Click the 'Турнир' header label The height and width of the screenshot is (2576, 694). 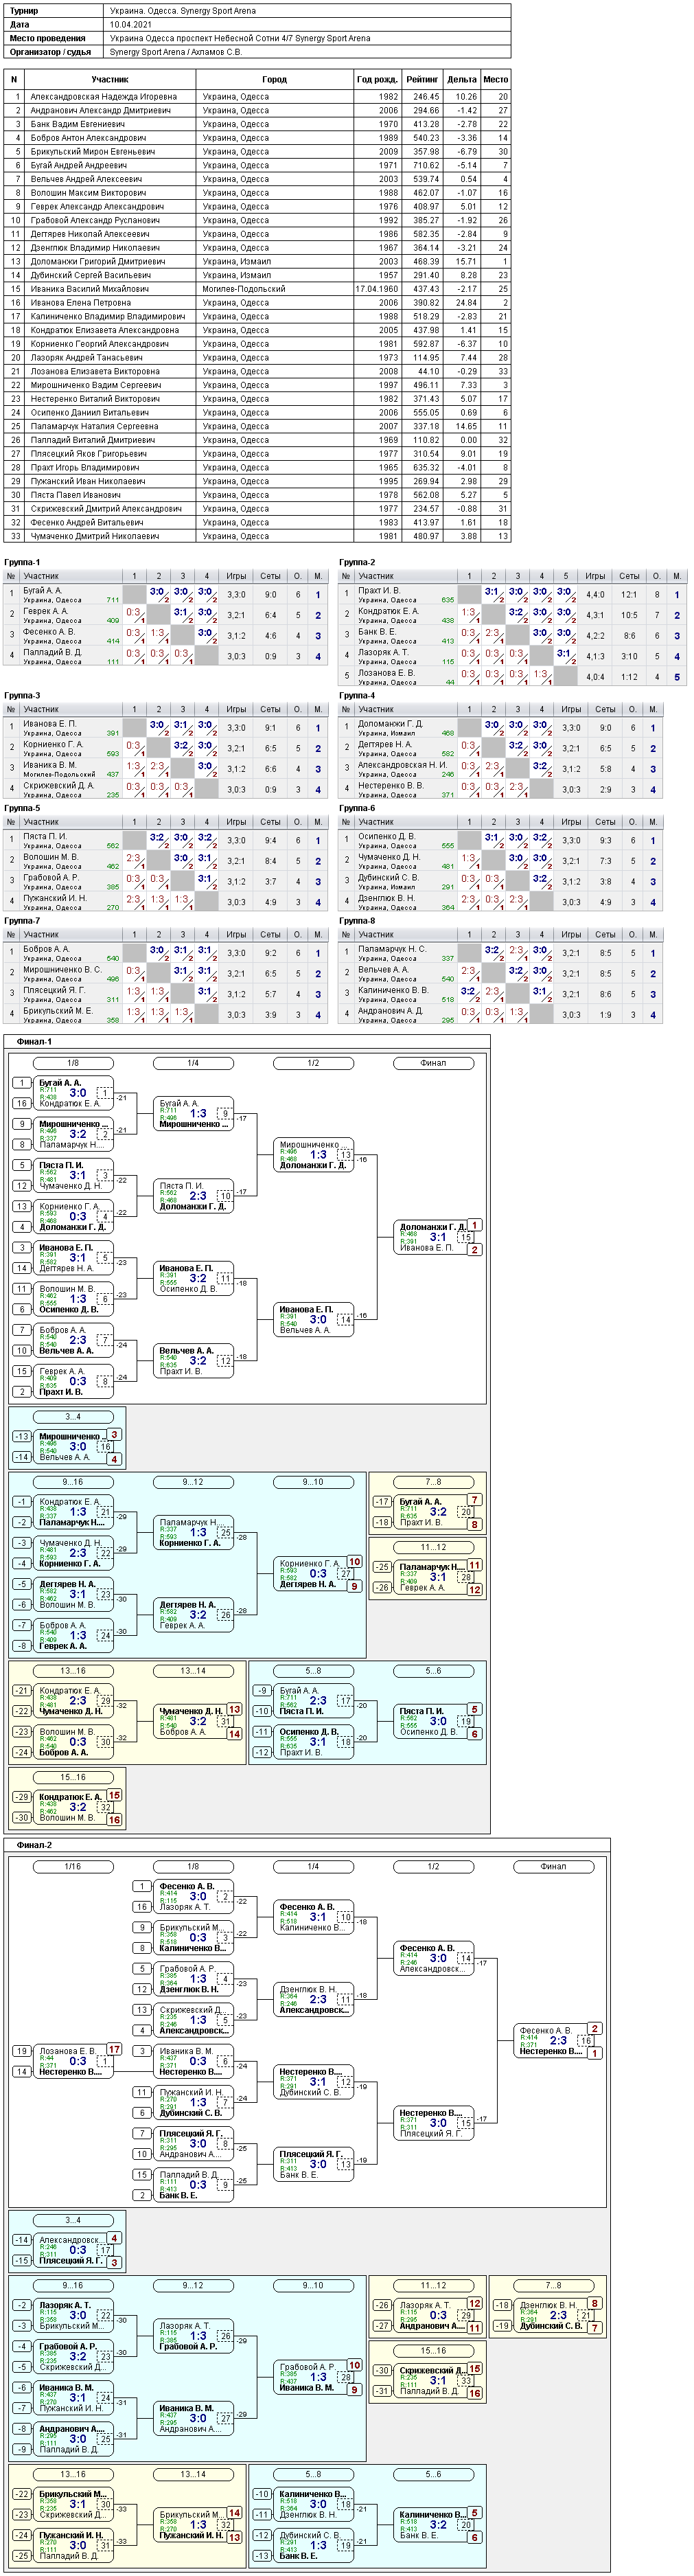coord(24,11)
